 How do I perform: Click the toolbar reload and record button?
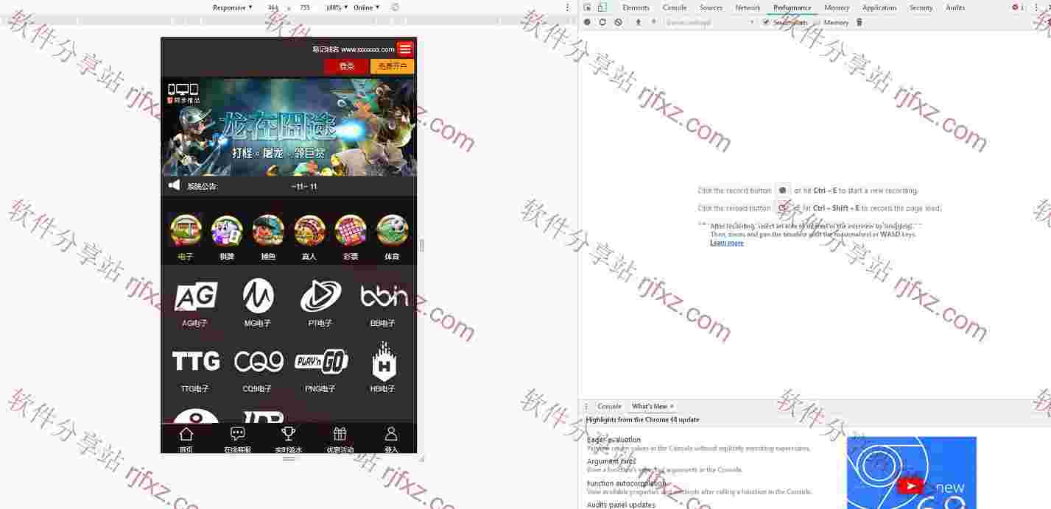(602, 22)
